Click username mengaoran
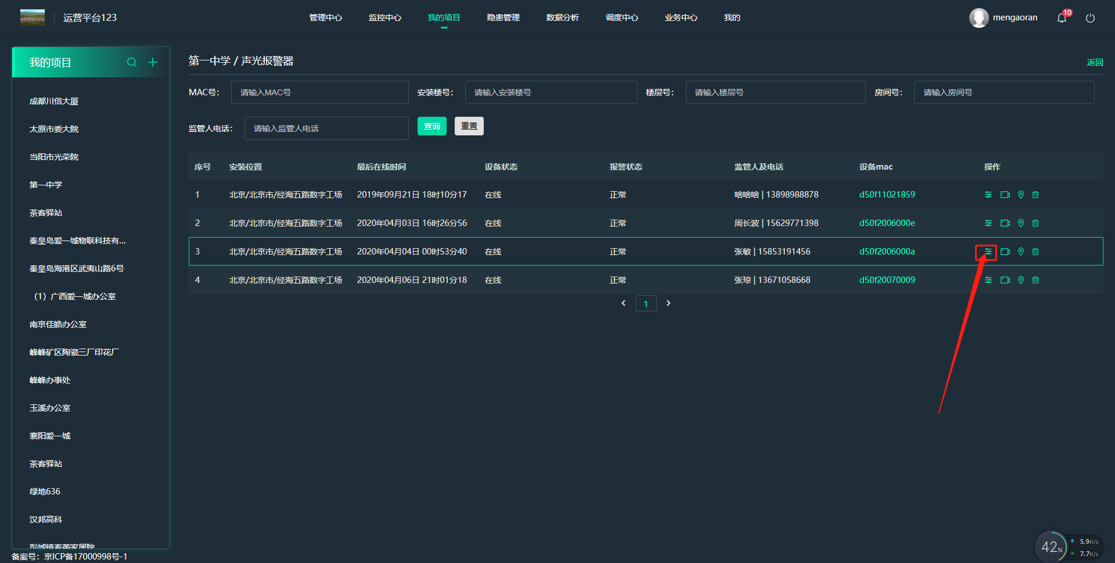Screen dimensions: 1115x563 tap(1015, 17)
